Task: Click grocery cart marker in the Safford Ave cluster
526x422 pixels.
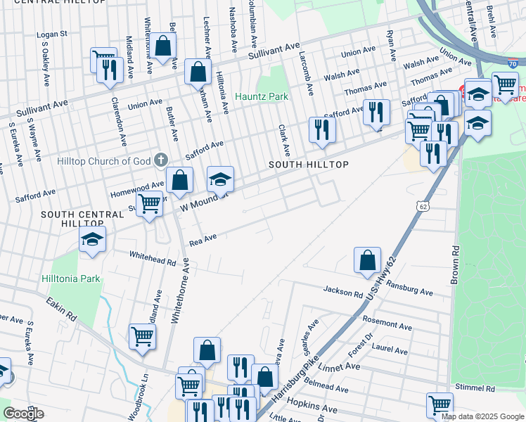Action: tap(418, 132)
